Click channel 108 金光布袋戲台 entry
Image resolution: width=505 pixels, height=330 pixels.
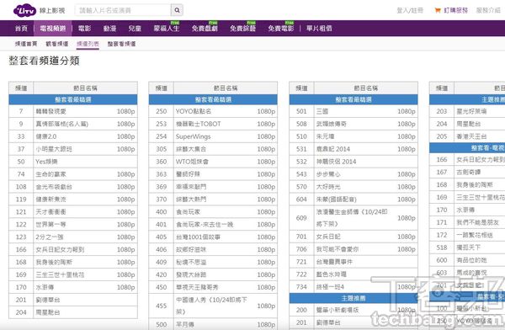(73, 187)
